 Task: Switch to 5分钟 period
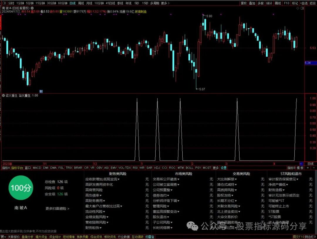[x=30, y=3]
